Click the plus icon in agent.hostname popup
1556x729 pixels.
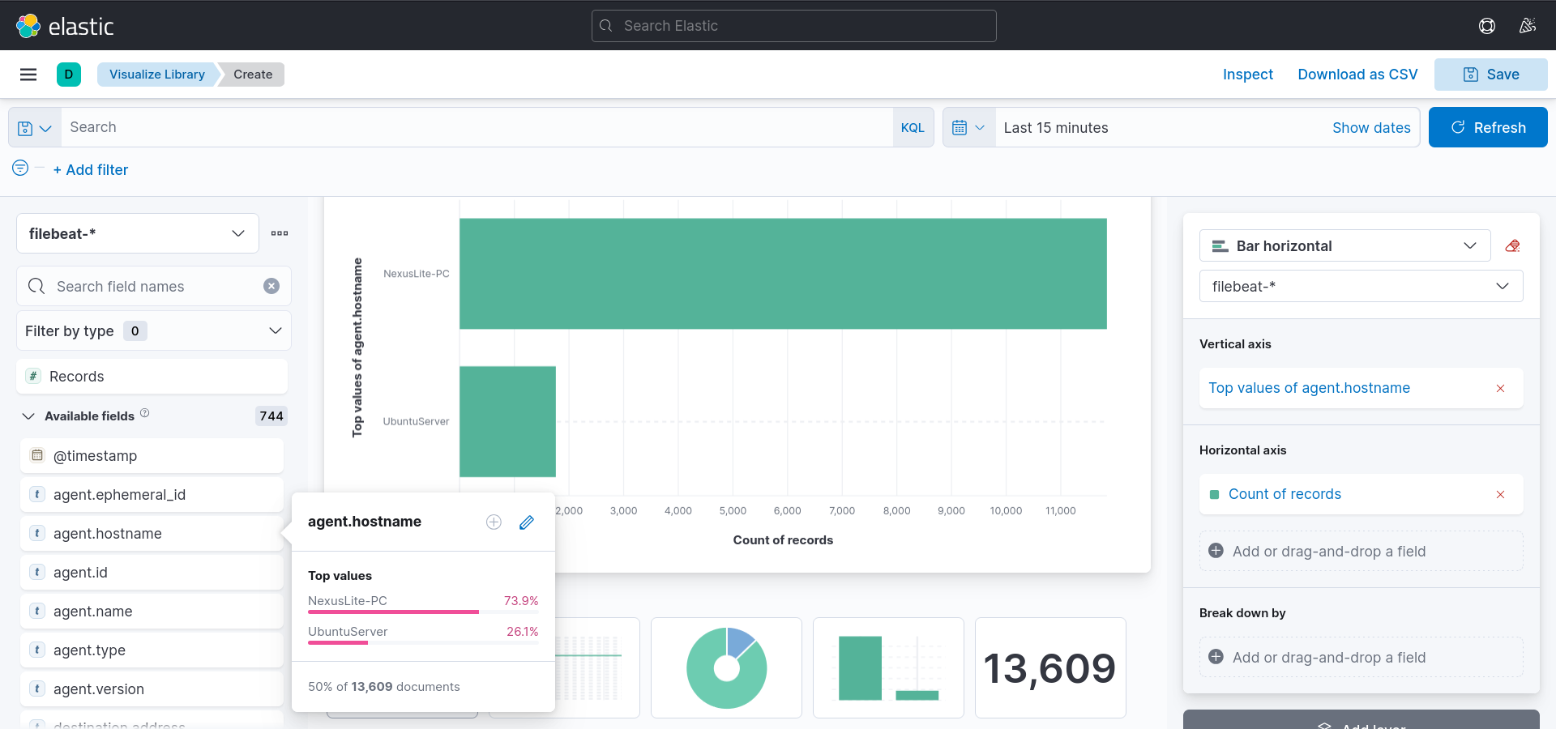click(x=494, y=522)
